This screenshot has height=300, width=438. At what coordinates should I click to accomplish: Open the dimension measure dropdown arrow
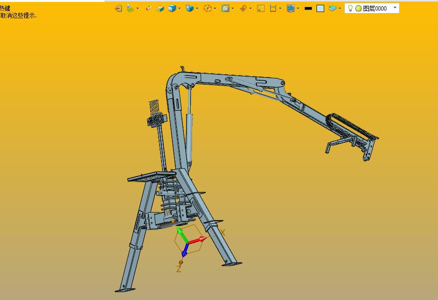[x=280, y=9]
